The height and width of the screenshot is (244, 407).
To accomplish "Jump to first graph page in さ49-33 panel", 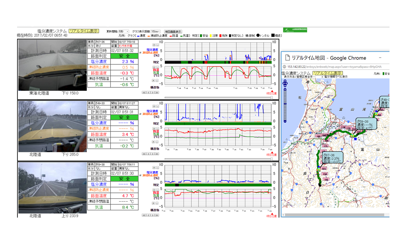I will 144,154.
